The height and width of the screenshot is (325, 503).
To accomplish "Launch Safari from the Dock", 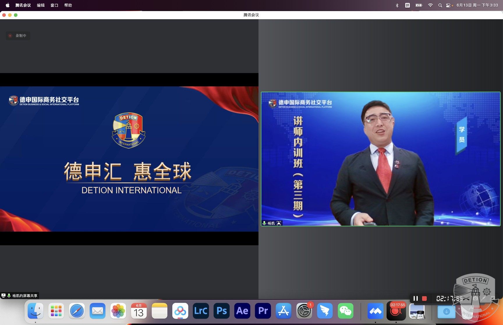I will pyautogui.click(x=77, y=311).
